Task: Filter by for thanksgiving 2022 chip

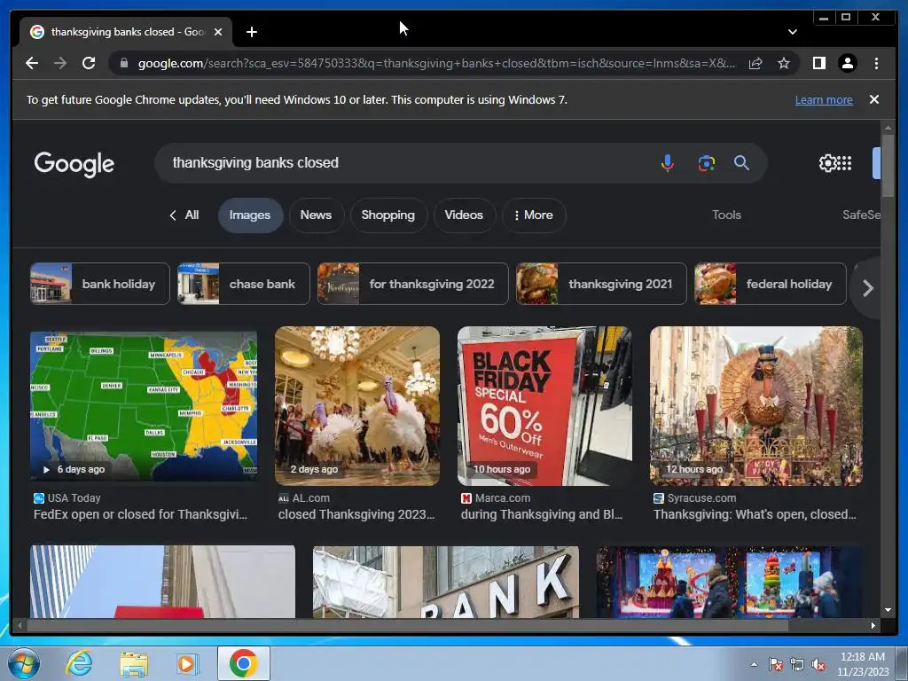Action: point(413,284)
